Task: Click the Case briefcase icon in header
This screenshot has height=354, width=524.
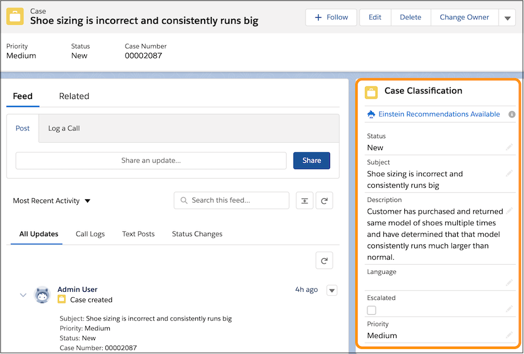Action: (15, 17)
